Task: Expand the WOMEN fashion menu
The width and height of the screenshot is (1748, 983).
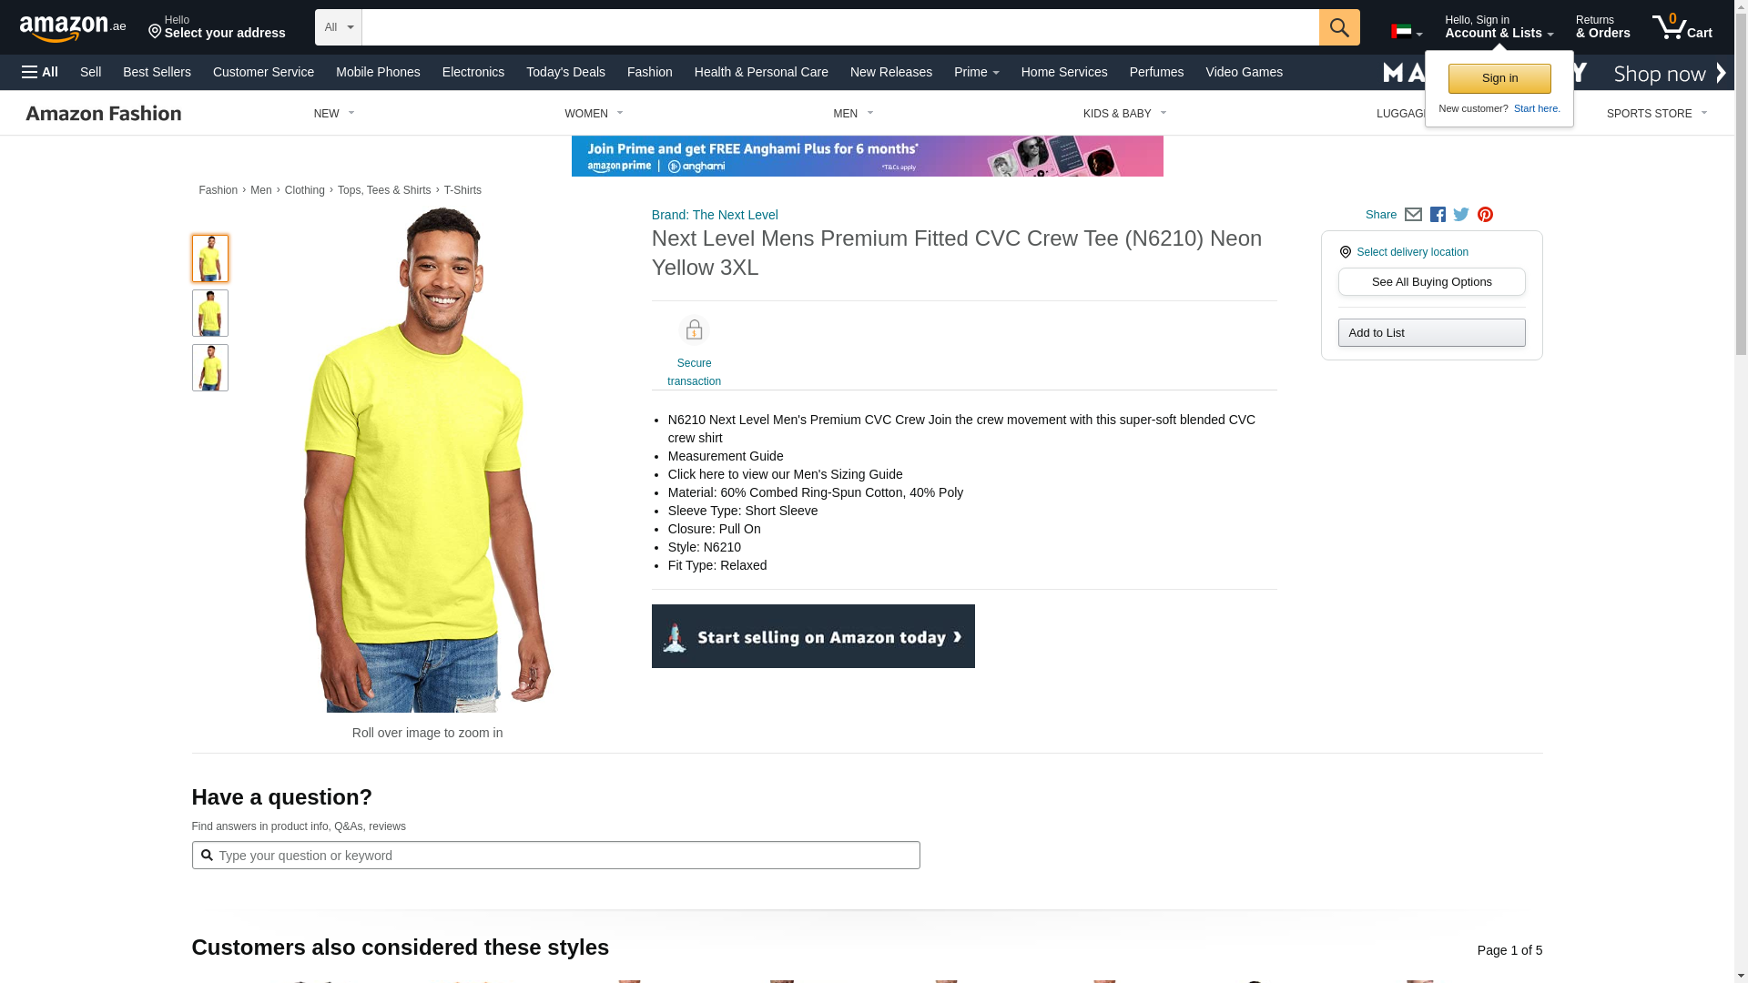Action: pos(594,114)
